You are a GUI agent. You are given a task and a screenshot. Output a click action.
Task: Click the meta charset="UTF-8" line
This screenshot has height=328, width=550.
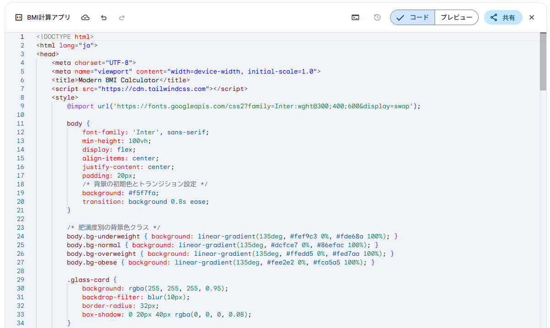tap(94, 63)
